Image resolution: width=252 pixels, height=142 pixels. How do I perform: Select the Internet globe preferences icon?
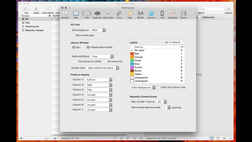tap(151, 14)
